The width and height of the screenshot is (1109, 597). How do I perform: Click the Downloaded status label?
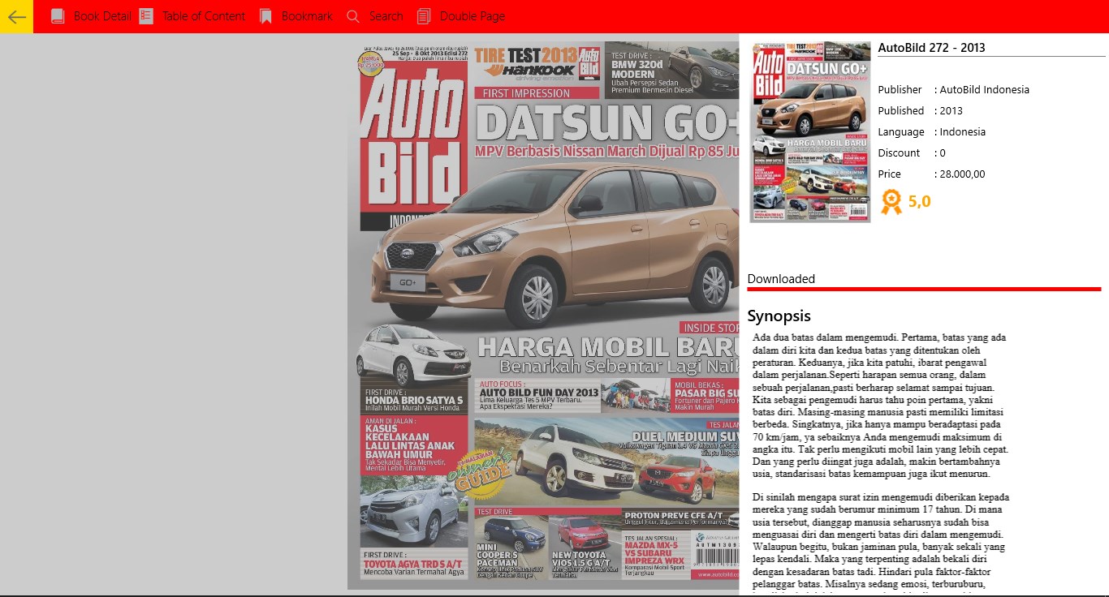coord(781,279)
